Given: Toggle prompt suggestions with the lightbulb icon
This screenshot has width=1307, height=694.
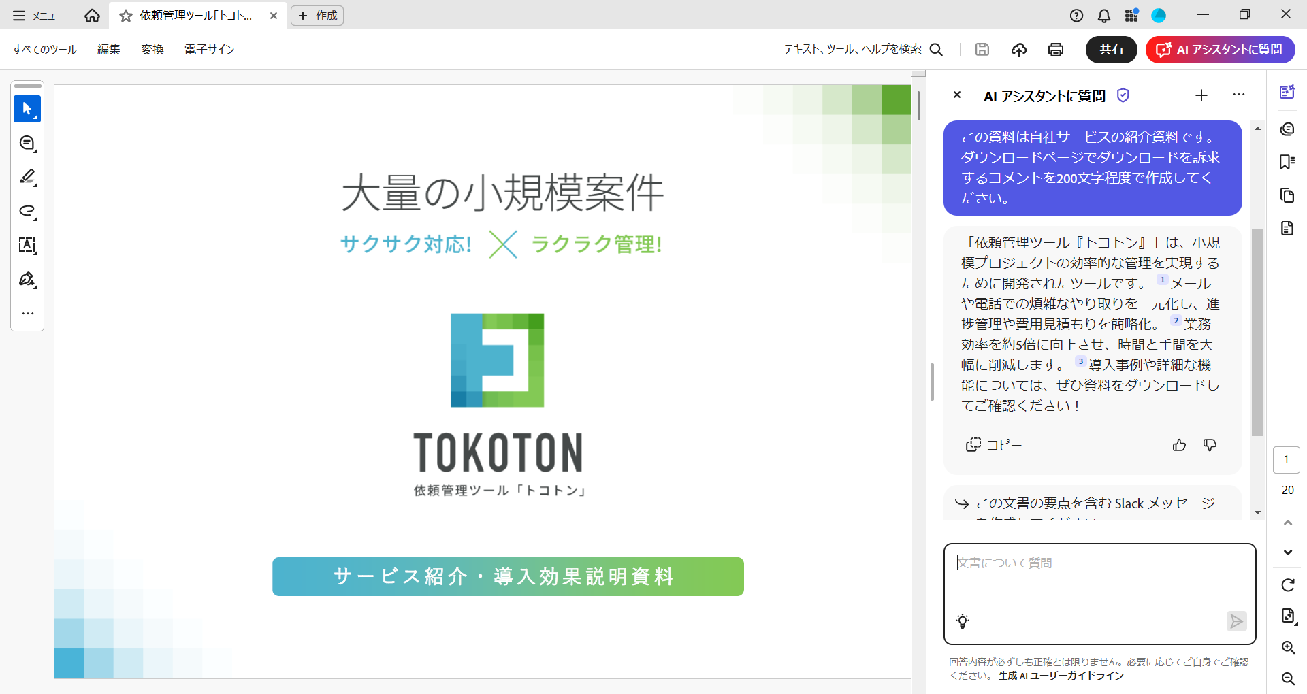Looking at the screenshot, I should coord(963,620).
